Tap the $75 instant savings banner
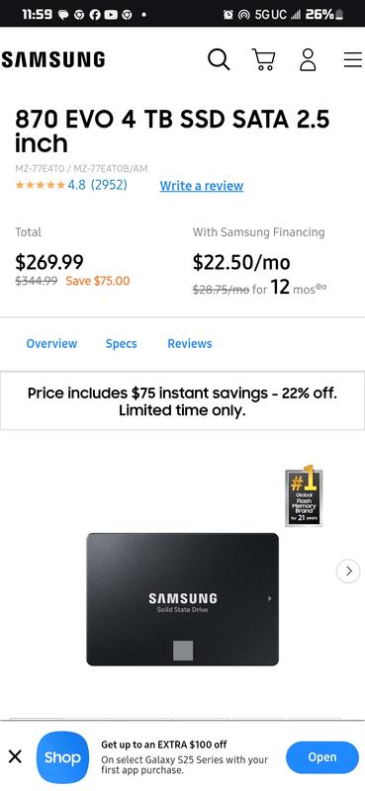Screen dimensions: 365x791 (182, 401)
